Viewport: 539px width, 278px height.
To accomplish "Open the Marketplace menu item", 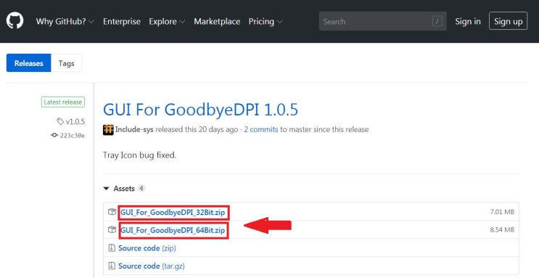I will pyautogui.click(x=217, y=21).
